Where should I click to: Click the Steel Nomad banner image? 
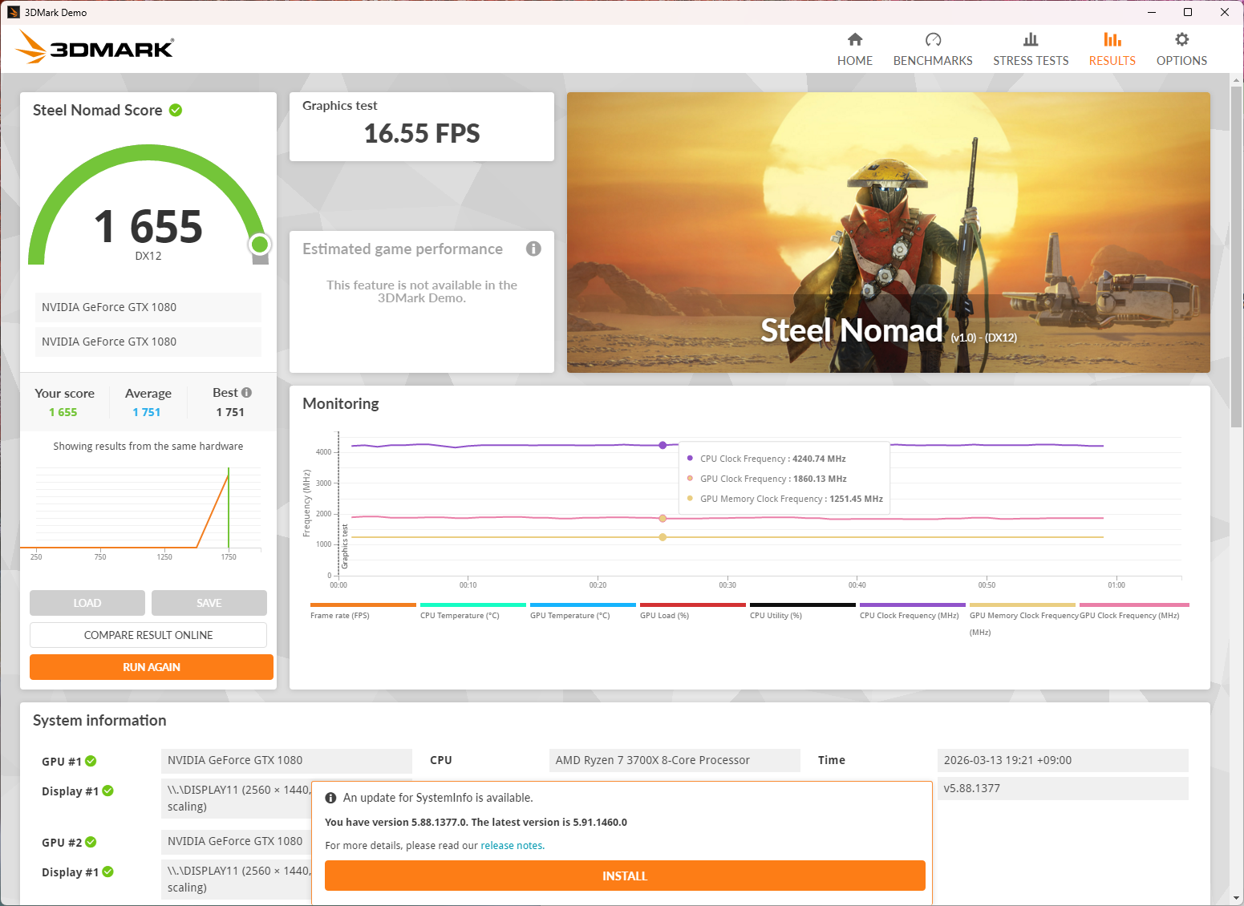click(889, 233)
